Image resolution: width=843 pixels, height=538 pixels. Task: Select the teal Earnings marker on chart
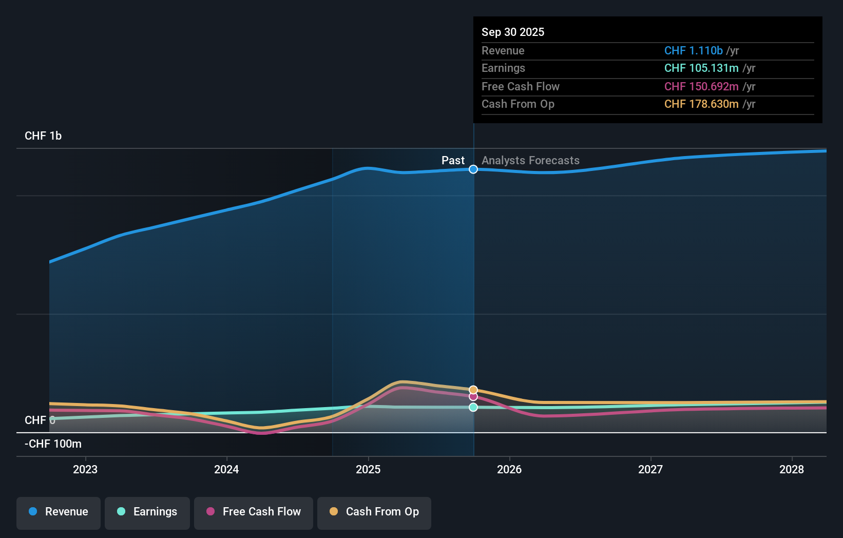(x=473, y=407)
